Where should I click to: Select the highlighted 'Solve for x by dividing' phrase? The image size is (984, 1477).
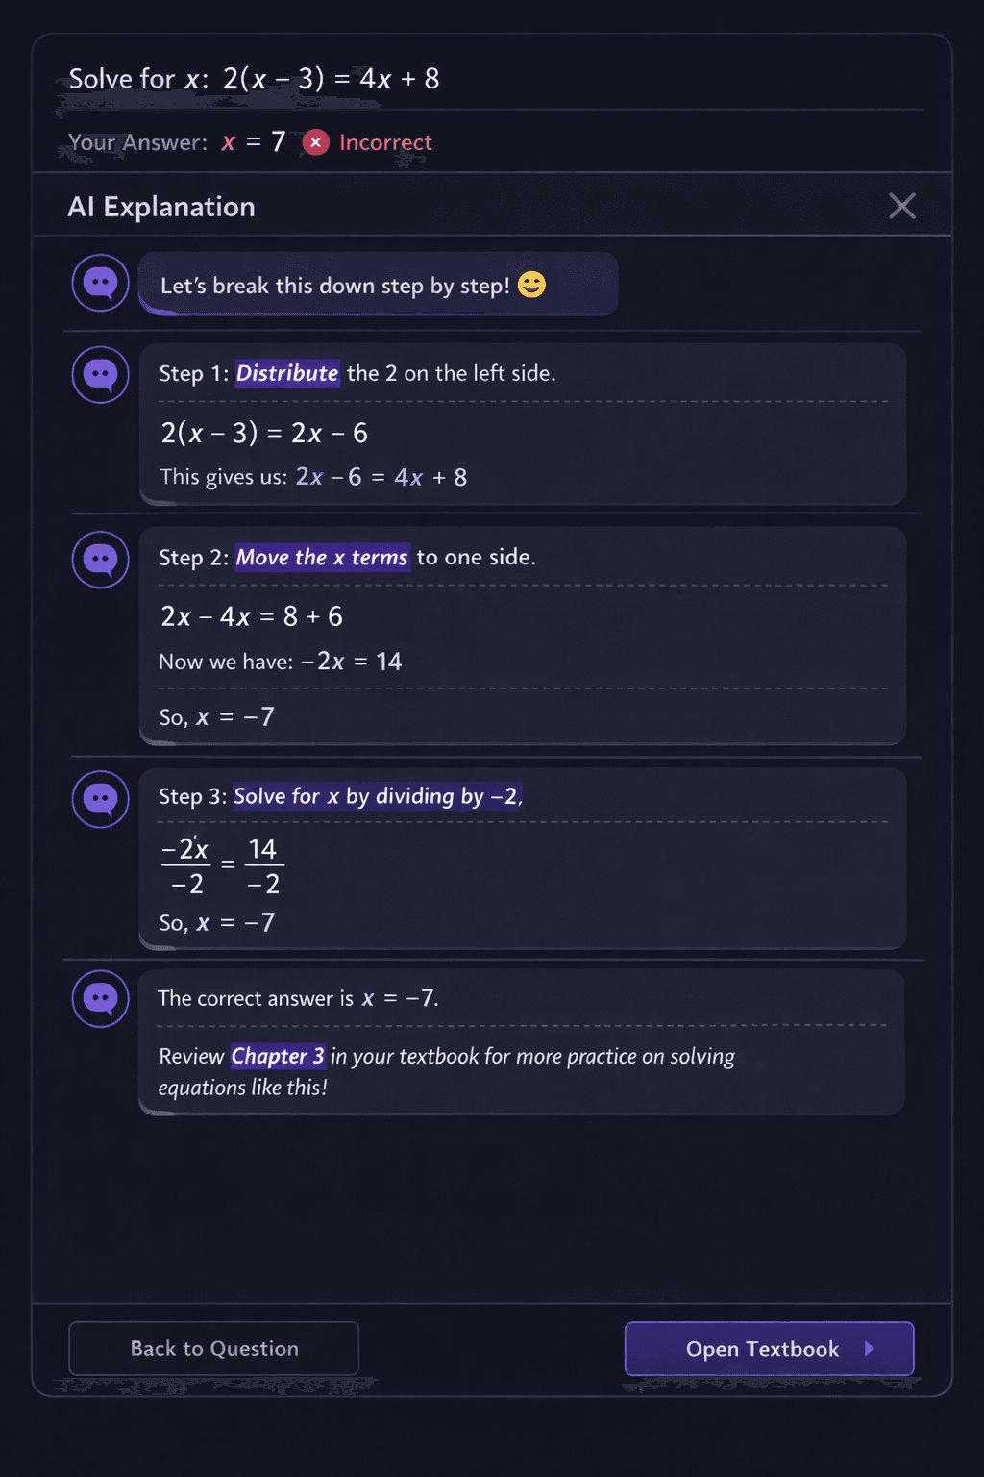click(375, 796)
